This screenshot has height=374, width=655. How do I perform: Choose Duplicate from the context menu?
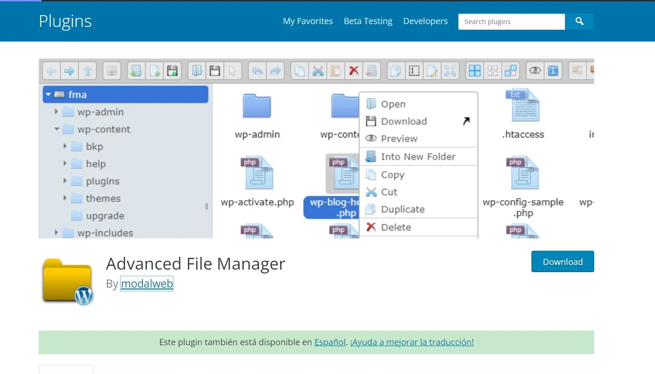click(x=419, y=209)
